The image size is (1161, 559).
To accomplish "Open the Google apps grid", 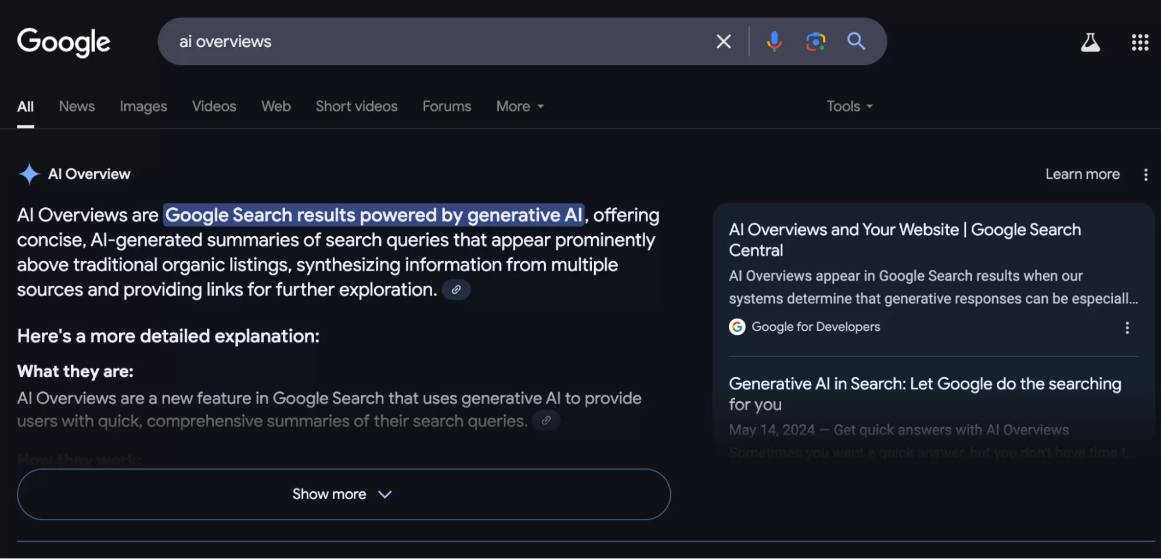I will coord(1140,42).
